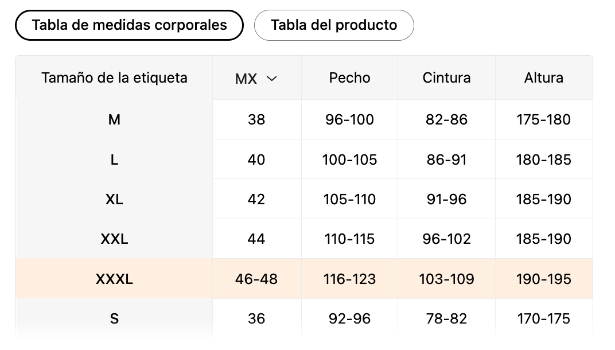The height and width of the screenshot is (350, 615).
Task: Select the S size label
Action: (114, 318)
